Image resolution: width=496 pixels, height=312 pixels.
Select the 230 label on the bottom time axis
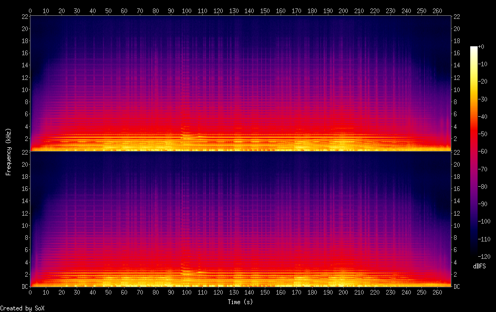pos(390,292)
